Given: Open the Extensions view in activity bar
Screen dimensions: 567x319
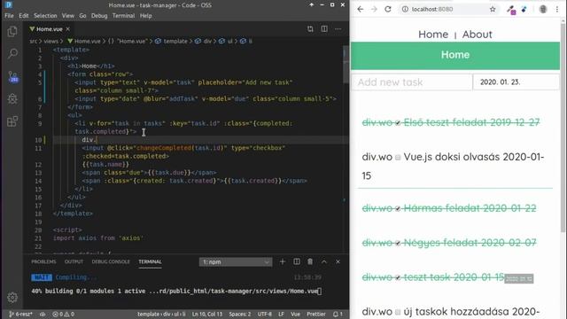Looking at the screenshot, I should tap(12, 121).
